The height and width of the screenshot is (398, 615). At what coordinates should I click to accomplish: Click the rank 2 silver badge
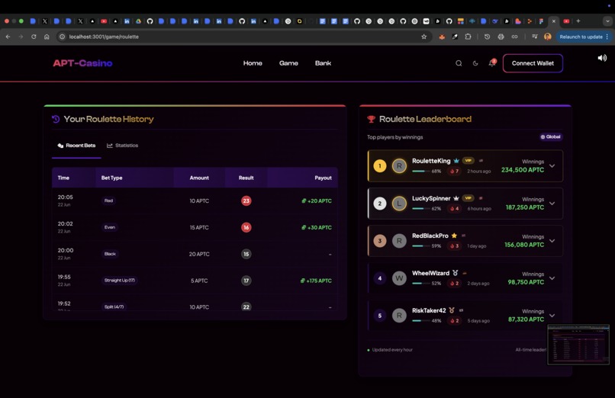point(380,204)
